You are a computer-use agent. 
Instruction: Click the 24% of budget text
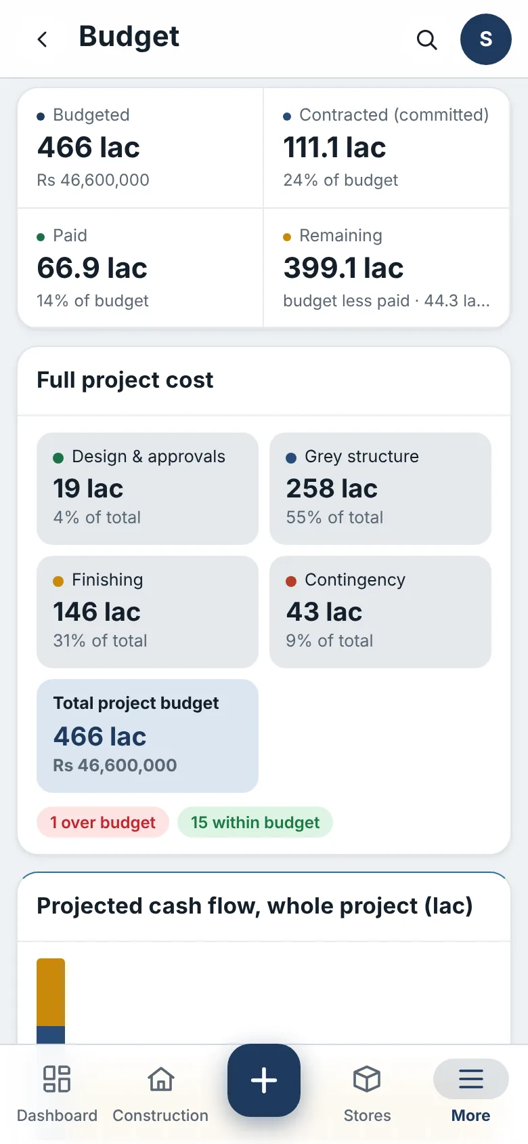(x=340, y=180)
